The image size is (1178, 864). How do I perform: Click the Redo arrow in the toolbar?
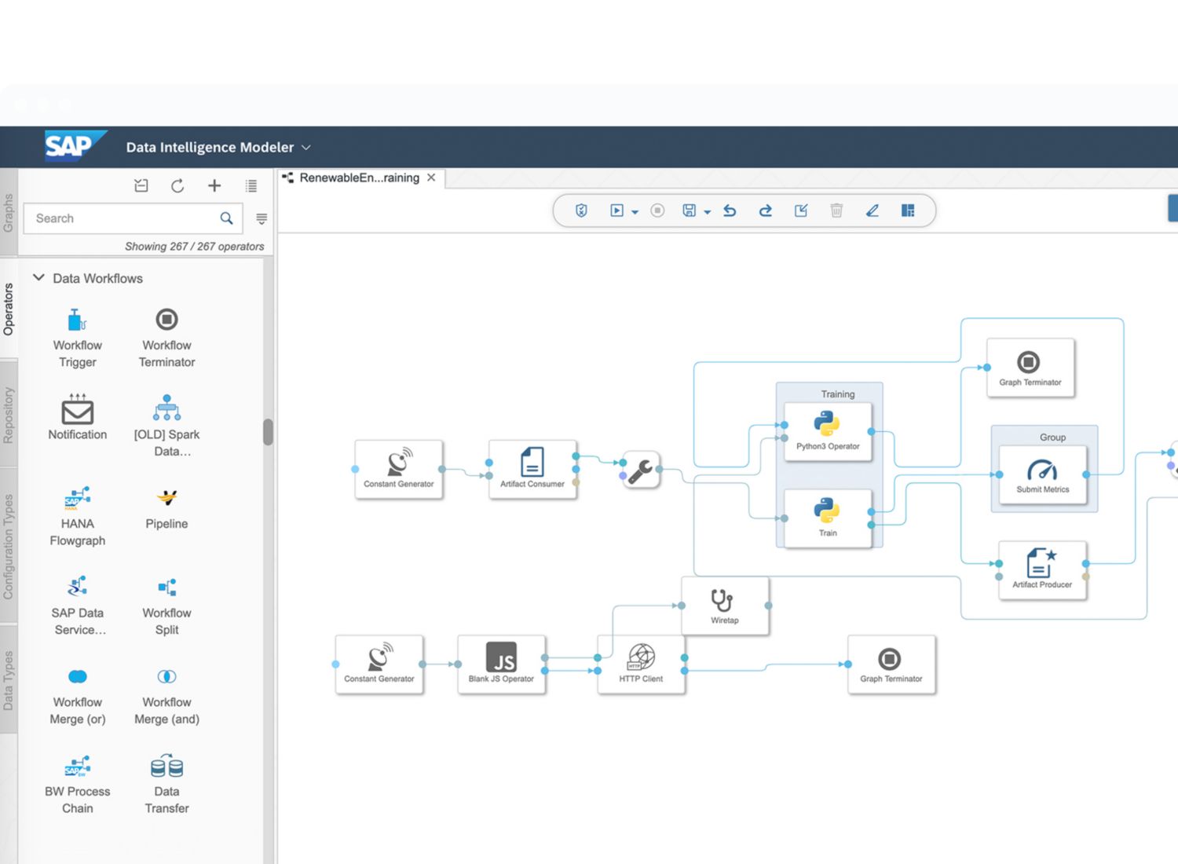pos(766,211)
